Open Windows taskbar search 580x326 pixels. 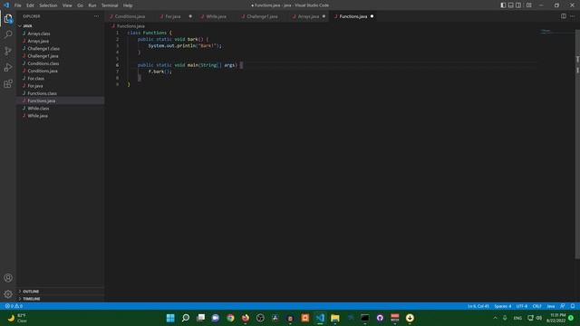tap(186, 318)
